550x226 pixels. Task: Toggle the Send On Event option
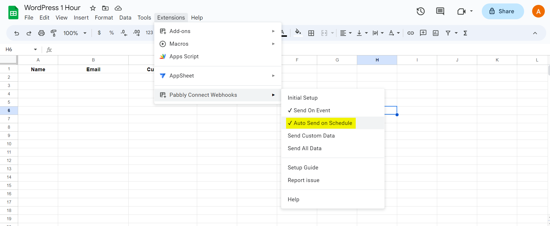[333, 110]
